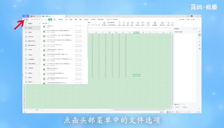Expand the Save As (另存为) submenu arrow

40,37
